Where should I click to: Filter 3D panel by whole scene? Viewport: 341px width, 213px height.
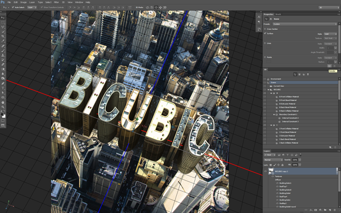(x=295, y=75)
